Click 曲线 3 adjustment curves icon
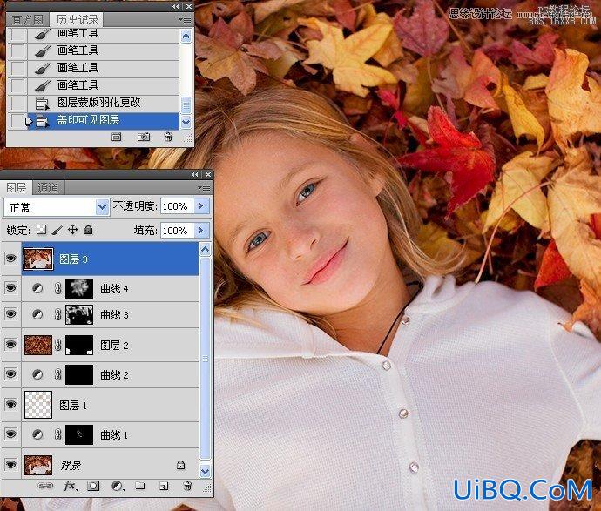 pos(37,314)
